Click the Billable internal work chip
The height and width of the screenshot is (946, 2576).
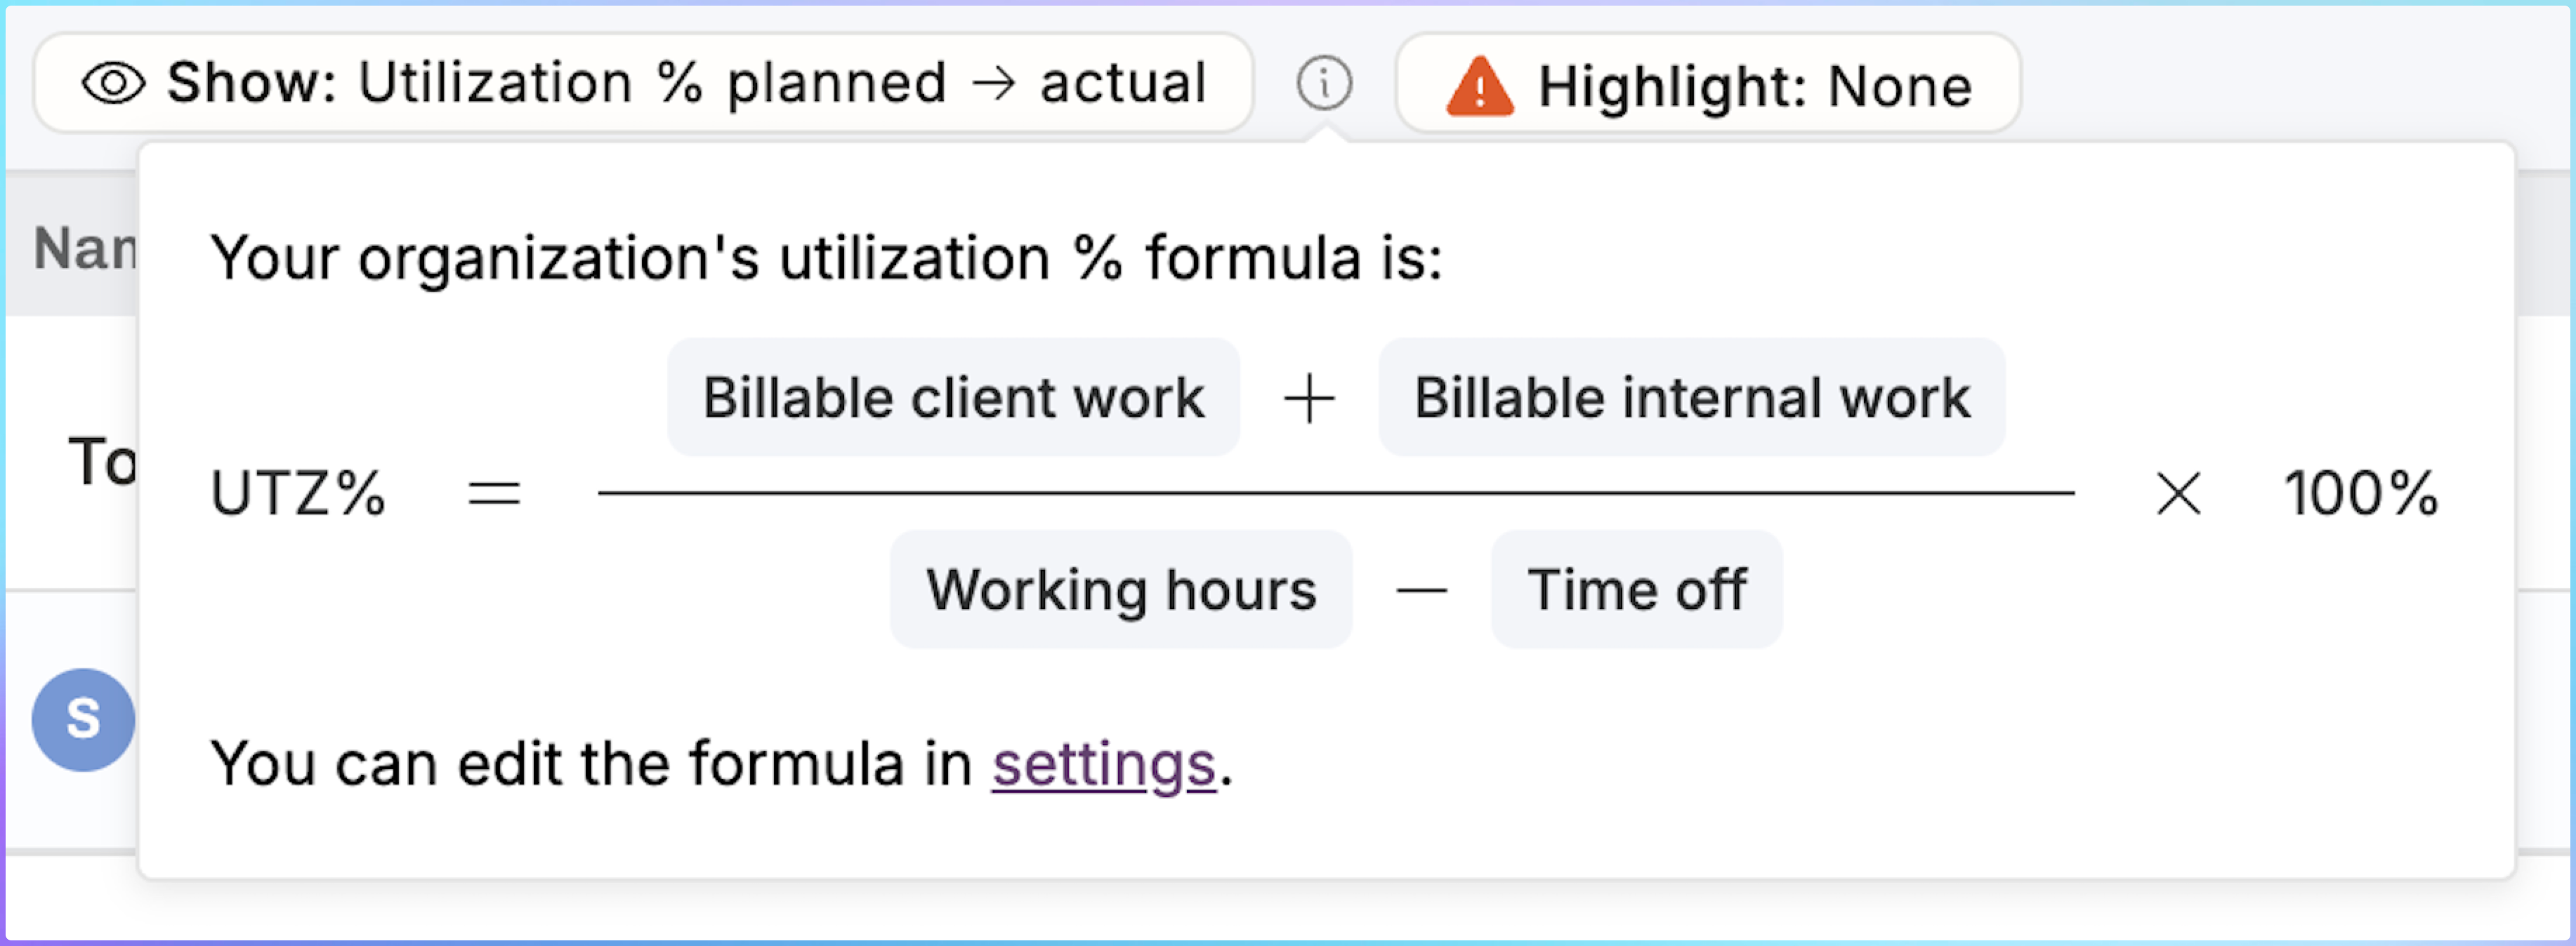[x=1691, y=398]
